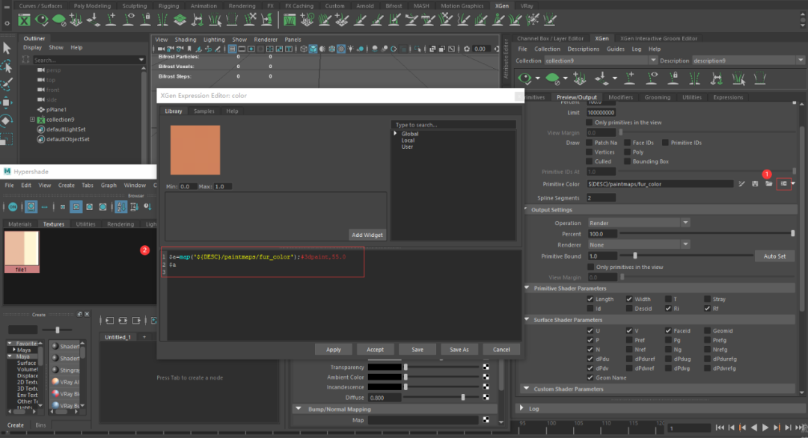Open the Description dropdown showing description9
Viewport: 808px width, 438px height.
point(748,61)
